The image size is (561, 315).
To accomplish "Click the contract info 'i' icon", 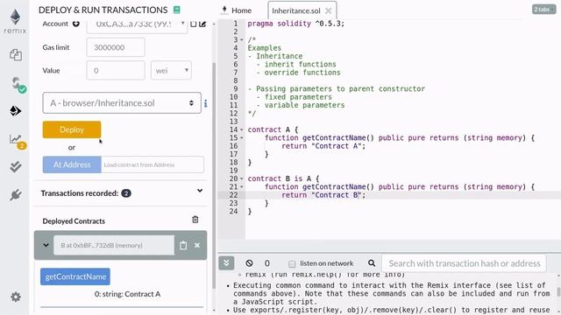I will click(x=206, y=103).
